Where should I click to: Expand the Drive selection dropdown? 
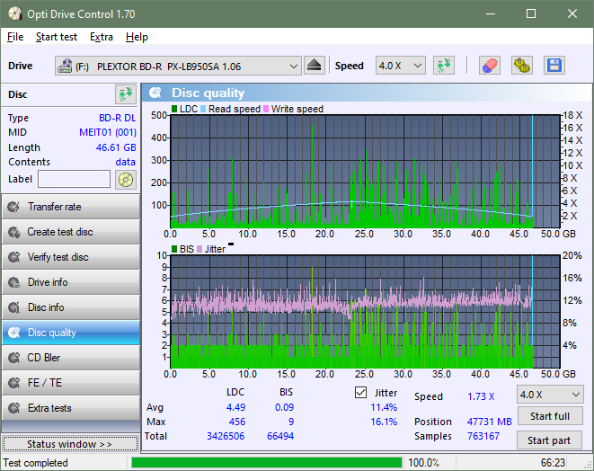coord(178,66)
